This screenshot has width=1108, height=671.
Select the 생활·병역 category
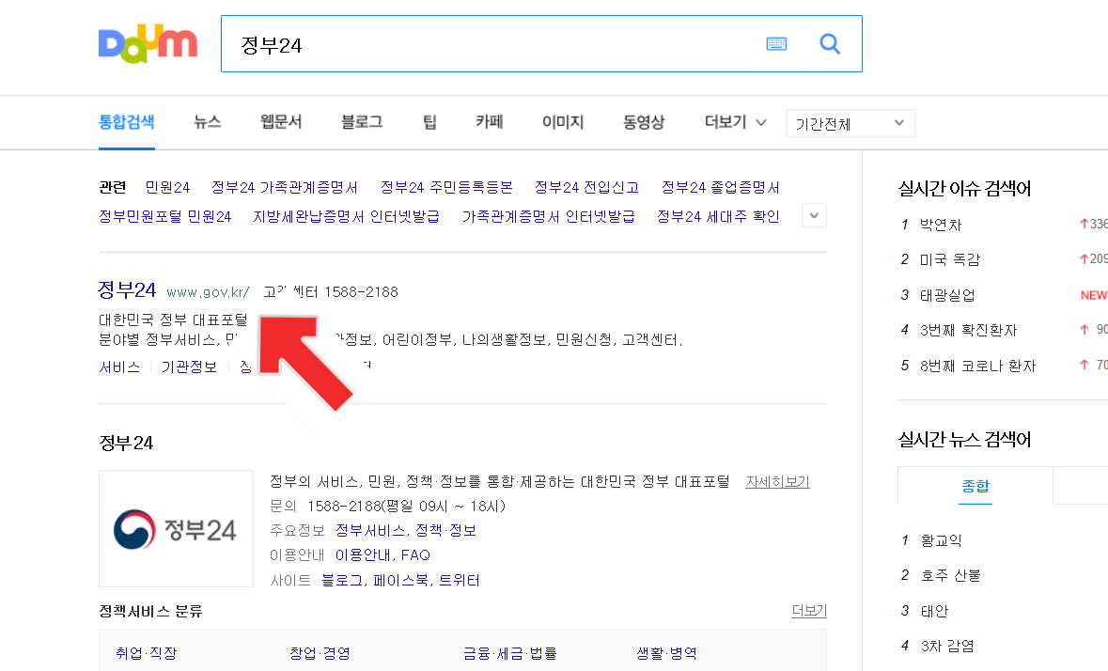coord(666,652)
